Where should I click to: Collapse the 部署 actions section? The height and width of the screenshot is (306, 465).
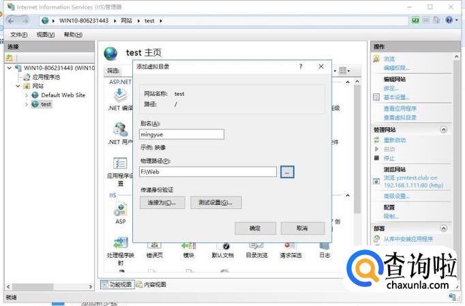pyautogui.click(x=444, y=228)
